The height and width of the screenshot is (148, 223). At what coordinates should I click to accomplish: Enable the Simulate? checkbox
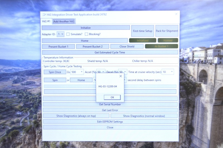68,34
